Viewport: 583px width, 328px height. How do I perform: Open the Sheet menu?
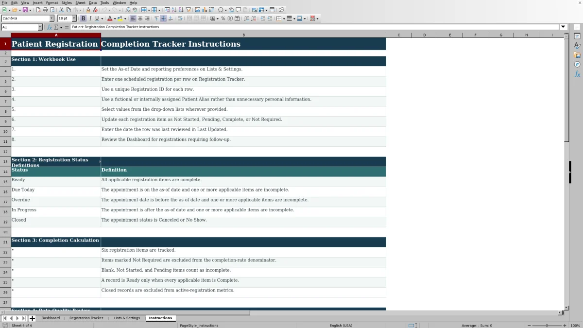(80, 2)
